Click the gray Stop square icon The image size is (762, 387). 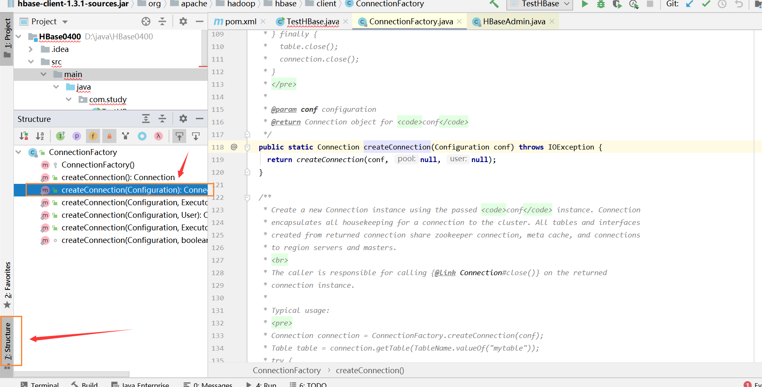[650, 4]
